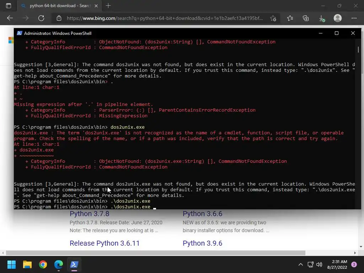Click scroll right arrow on horizontal scrollbar

355,253
